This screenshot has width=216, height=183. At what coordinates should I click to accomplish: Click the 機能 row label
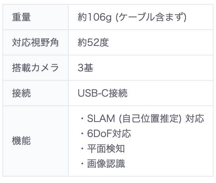(21, 141)
